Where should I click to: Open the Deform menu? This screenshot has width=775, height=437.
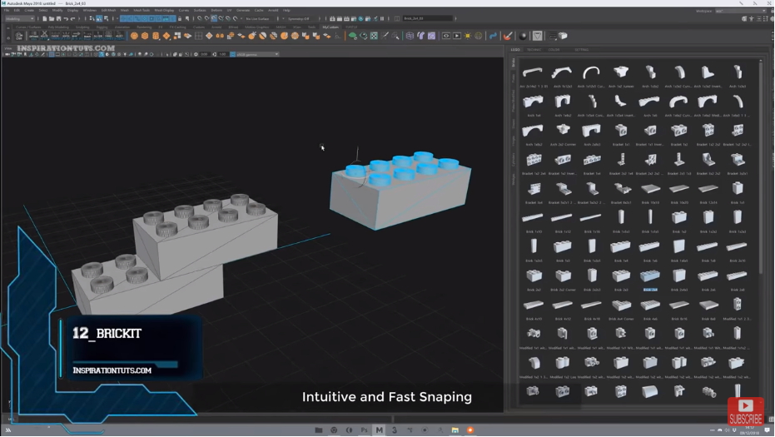[216, 10]
